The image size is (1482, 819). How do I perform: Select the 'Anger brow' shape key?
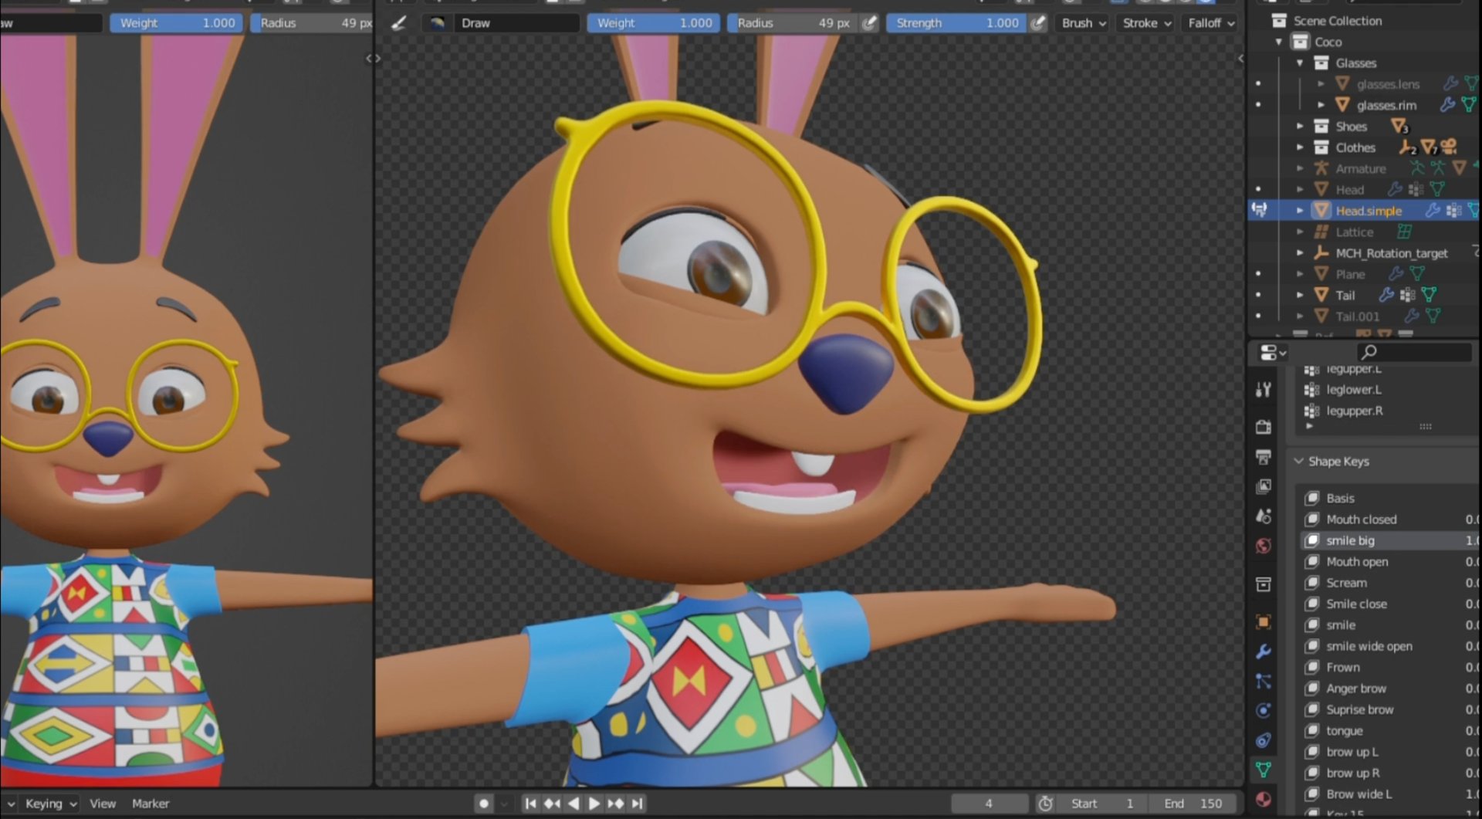(1390, 689)
